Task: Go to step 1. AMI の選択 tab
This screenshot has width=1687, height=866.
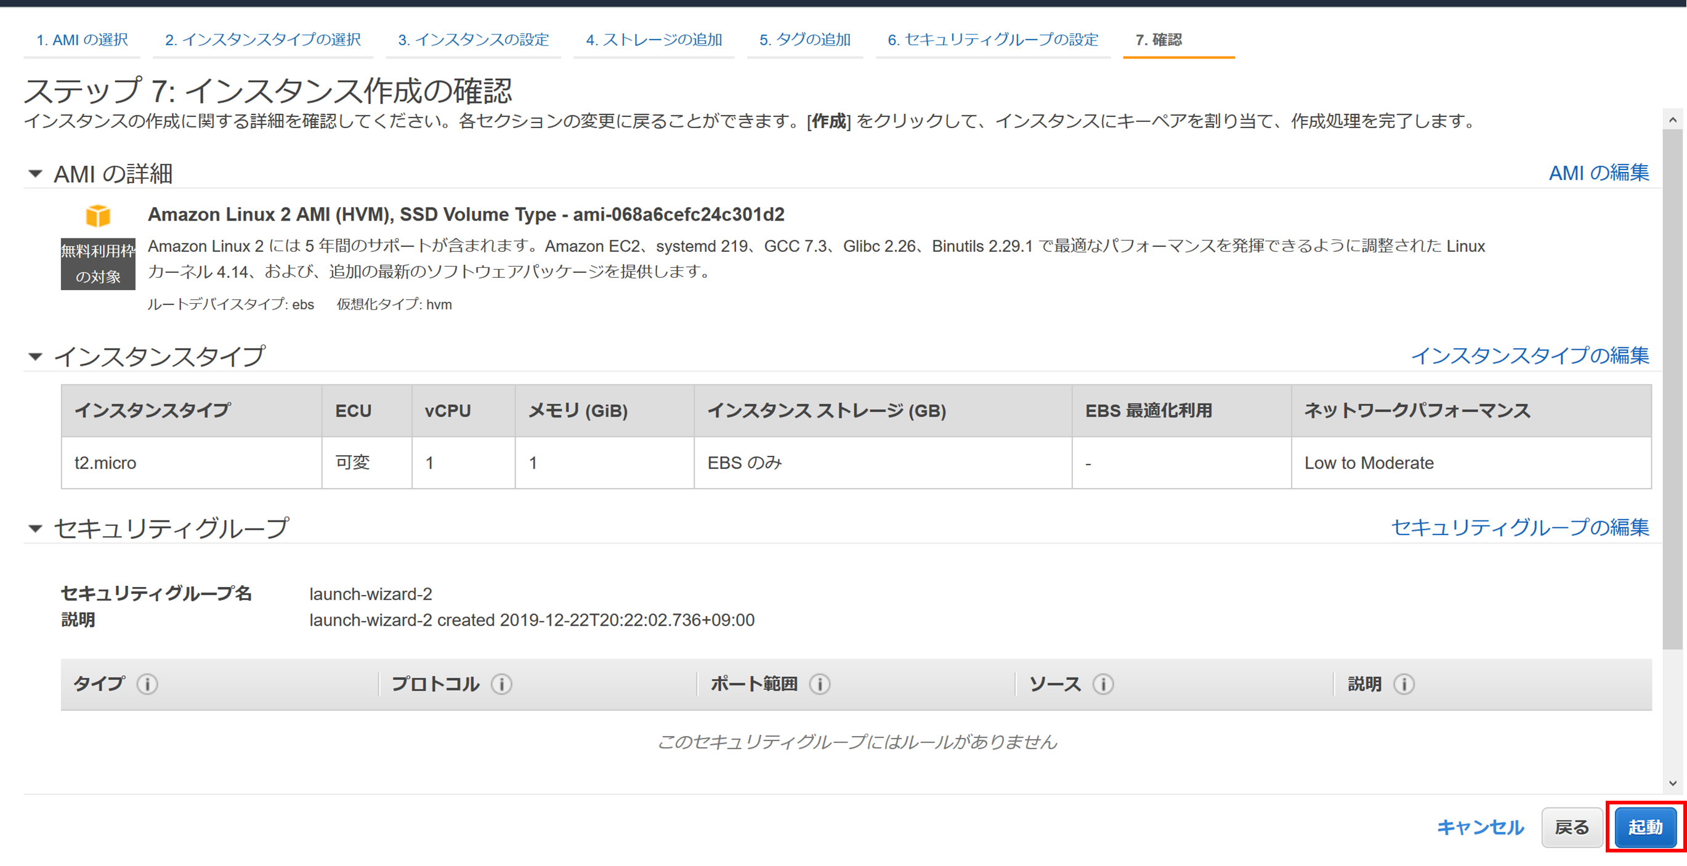Action: tap(82, 40)
